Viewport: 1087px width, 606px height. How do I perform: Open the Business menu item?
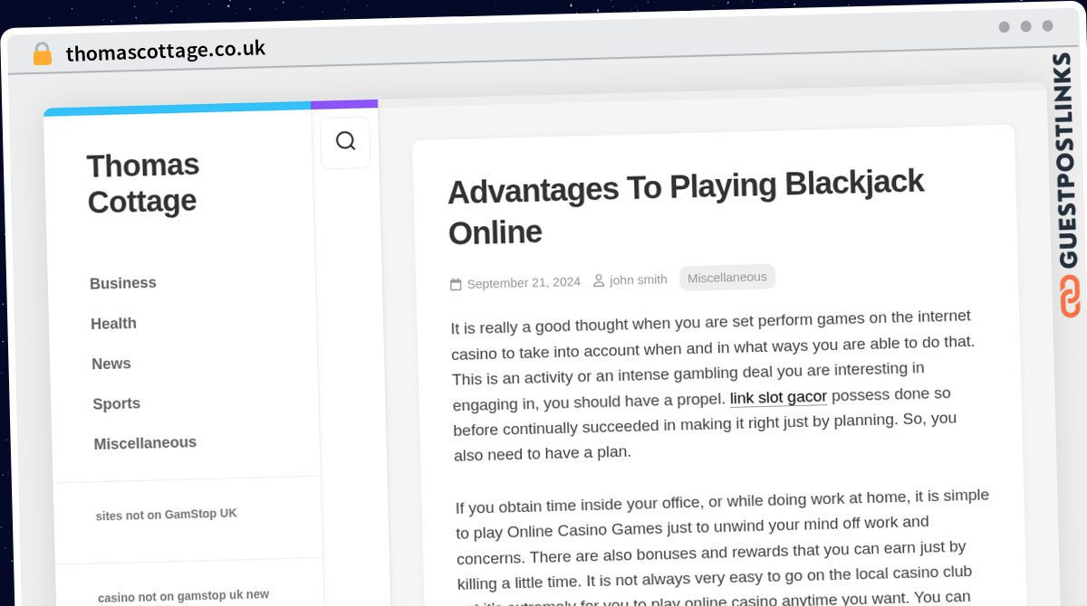click(123, 283)
